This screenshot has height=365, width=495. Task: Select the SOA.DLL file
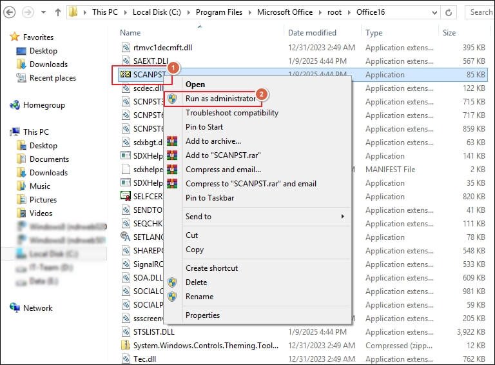148,277
